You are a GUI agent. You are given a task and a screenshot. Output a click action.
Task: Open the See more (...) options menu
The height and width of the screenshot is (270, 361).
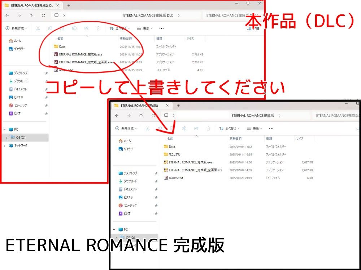[x=161, y=28]
